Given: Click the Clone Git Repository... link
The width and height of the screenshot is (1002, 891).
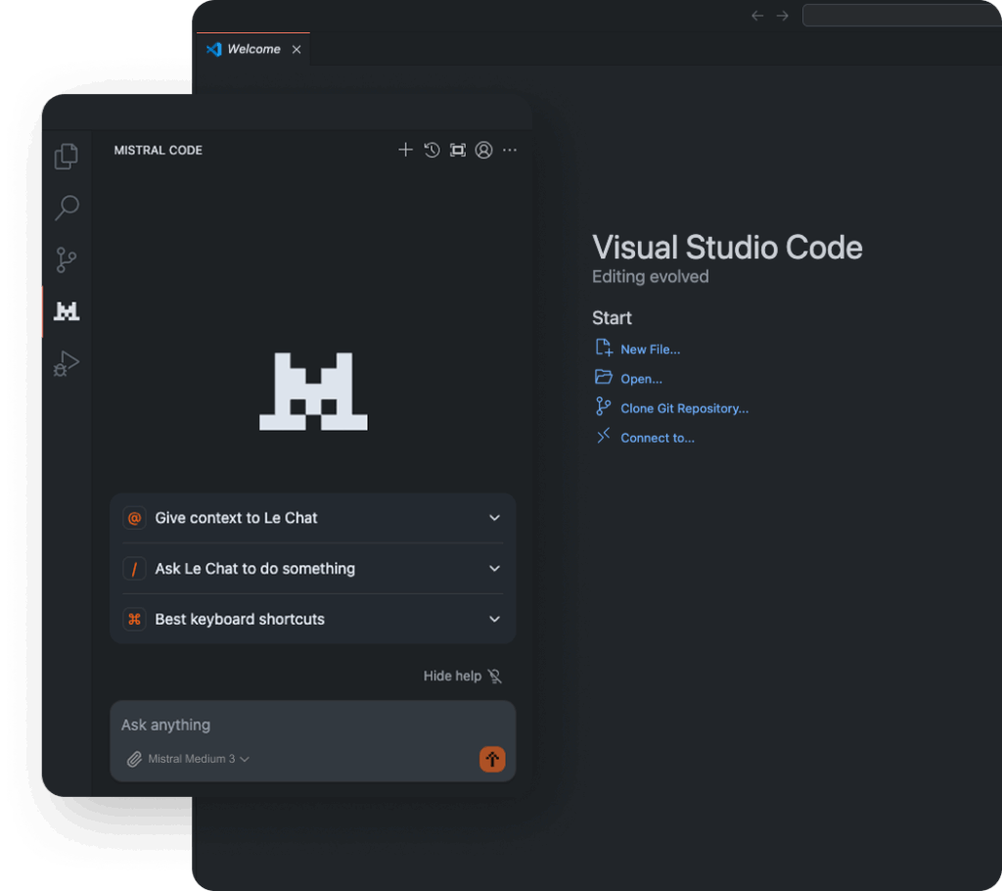Looking at the screenshot, I should [684, 408].
